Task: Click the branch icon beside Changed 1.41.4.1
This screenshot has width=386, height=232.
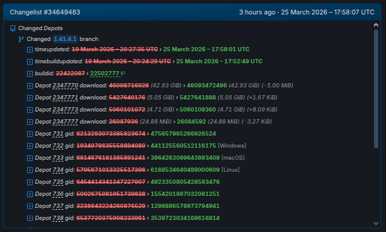Action: (21, 39)
